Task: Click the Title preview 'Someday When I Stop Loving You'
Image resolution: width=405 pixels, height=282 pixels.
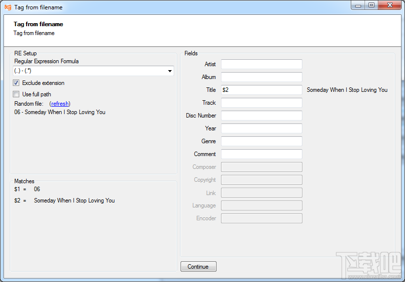Action: [x=347, y=90]
